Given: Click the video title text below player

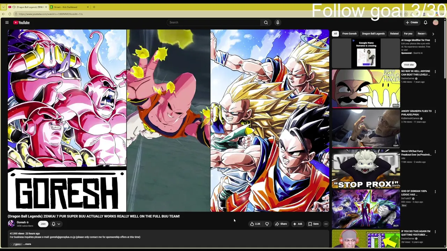Looking at the screenshot, I should [x=94, y=216].
